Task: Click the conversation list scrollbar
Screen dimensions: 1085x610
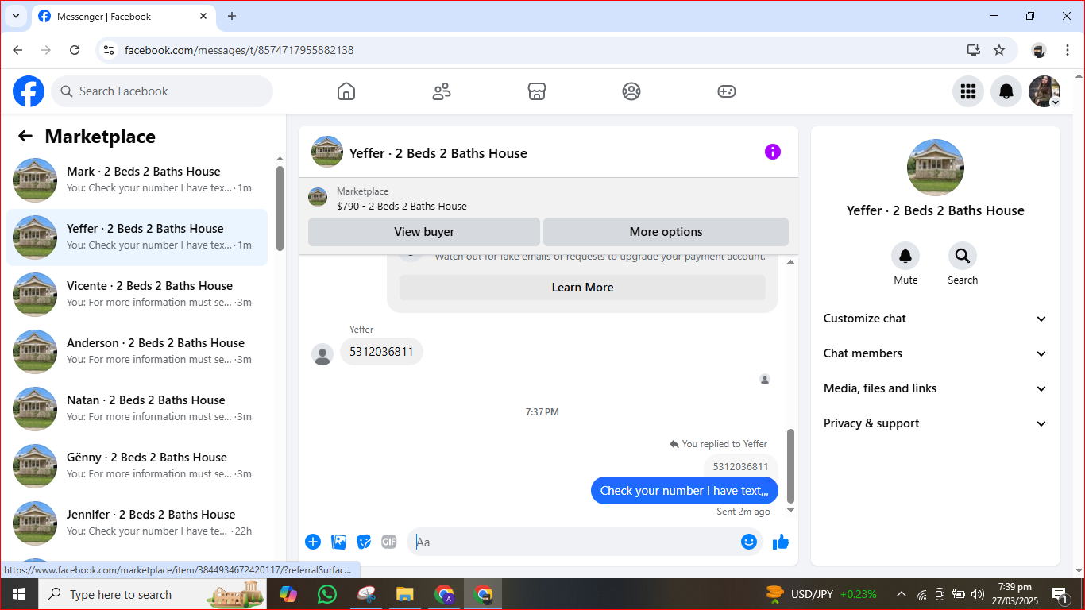Action: 280,208
